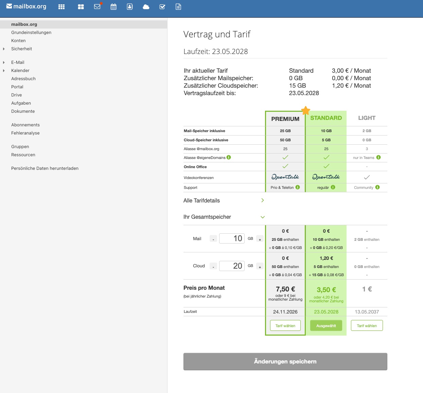Open the app launcher grid icon
The width and height of the screenshot is (423, 393).
(61, 7)
